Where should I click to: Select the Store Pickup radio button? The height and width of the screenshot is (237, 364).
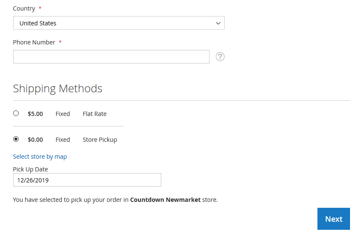(16, 139)
